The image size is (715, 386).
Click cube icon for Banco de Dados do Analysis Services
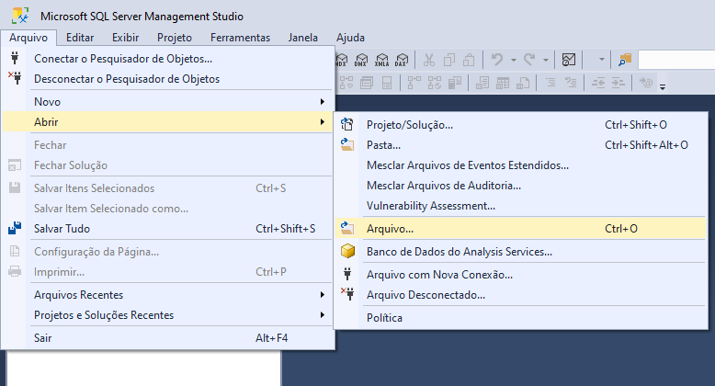[347, 251]
